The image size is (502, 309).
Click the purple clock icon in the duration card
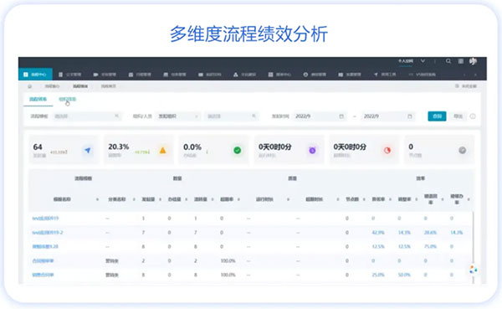(x=312, y=150)
